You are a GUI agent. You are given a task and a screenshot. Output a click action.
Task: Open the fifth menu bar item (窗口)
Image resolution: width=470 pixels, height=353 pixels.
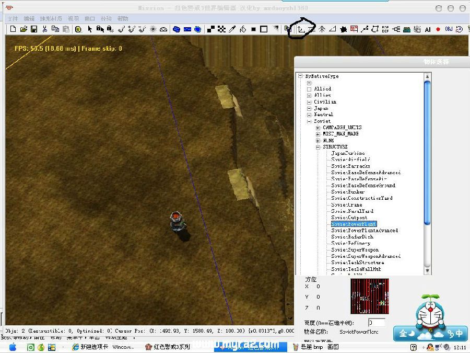(x=90, y=19)
